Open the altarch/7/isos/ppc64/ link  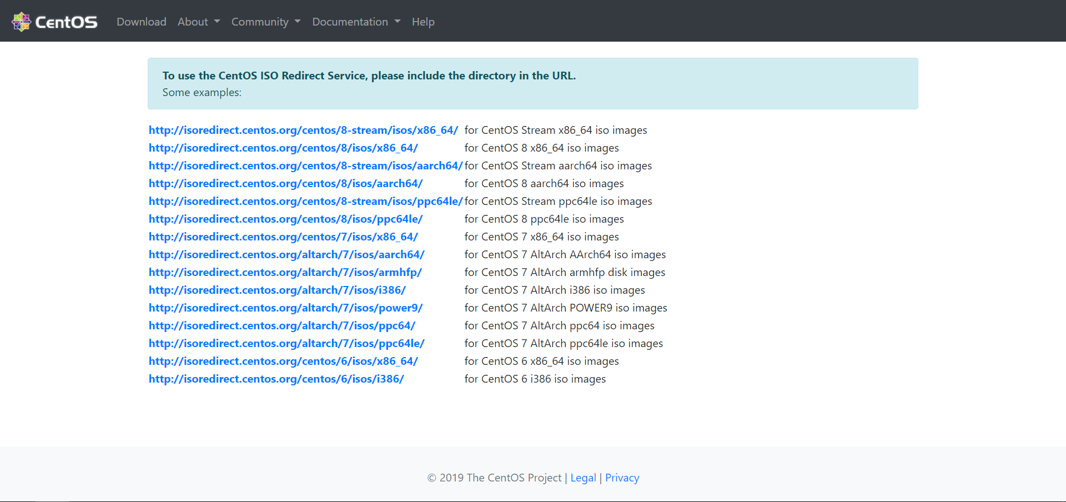282,325
